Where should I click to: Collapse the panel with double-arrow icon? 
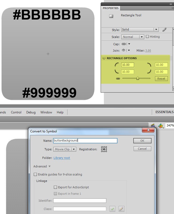tap(171, 4)
